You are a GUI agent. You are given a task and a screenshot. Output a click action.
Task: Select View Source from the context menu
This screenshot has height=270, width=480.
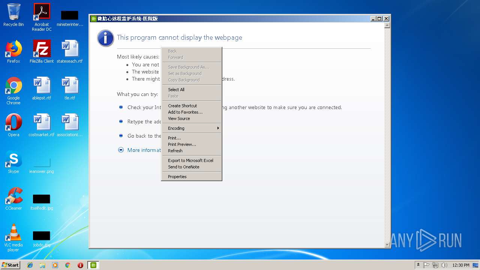tap(192, 118)
